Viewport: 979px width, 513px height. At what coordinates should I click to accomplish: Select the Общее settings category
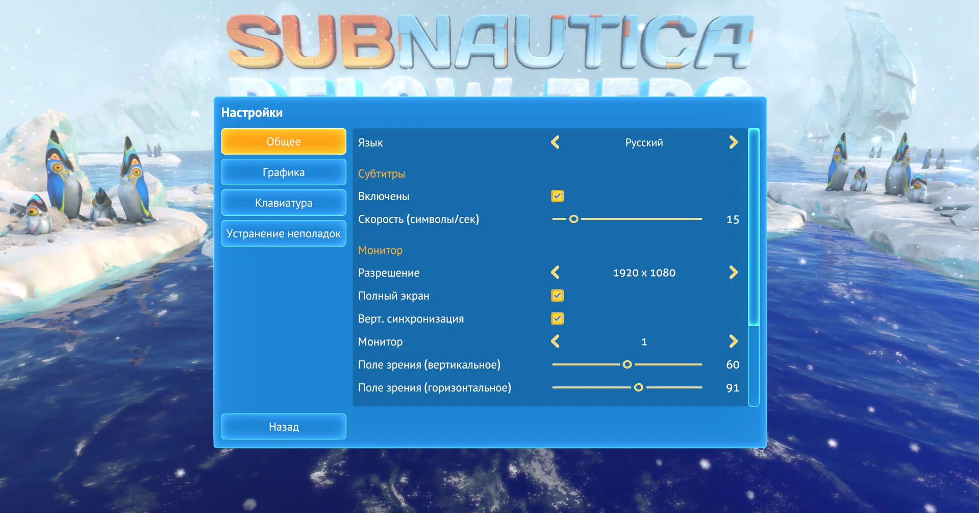click(284, 141)
